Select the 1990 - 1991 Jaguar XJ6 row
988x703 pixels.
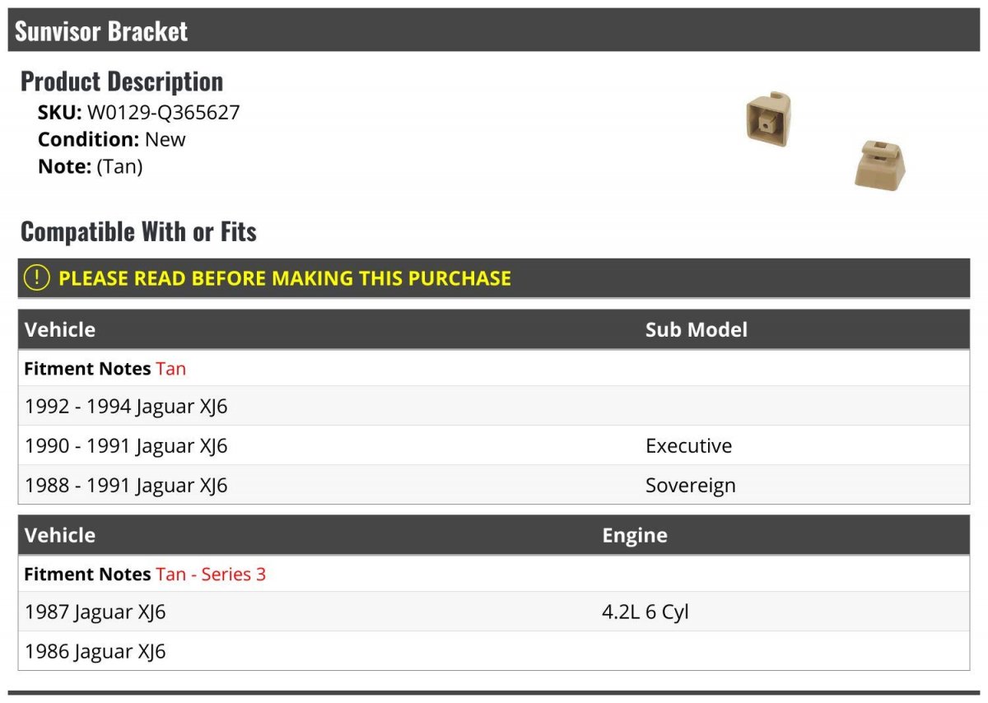pyautogui.click(x=494, y=445)
